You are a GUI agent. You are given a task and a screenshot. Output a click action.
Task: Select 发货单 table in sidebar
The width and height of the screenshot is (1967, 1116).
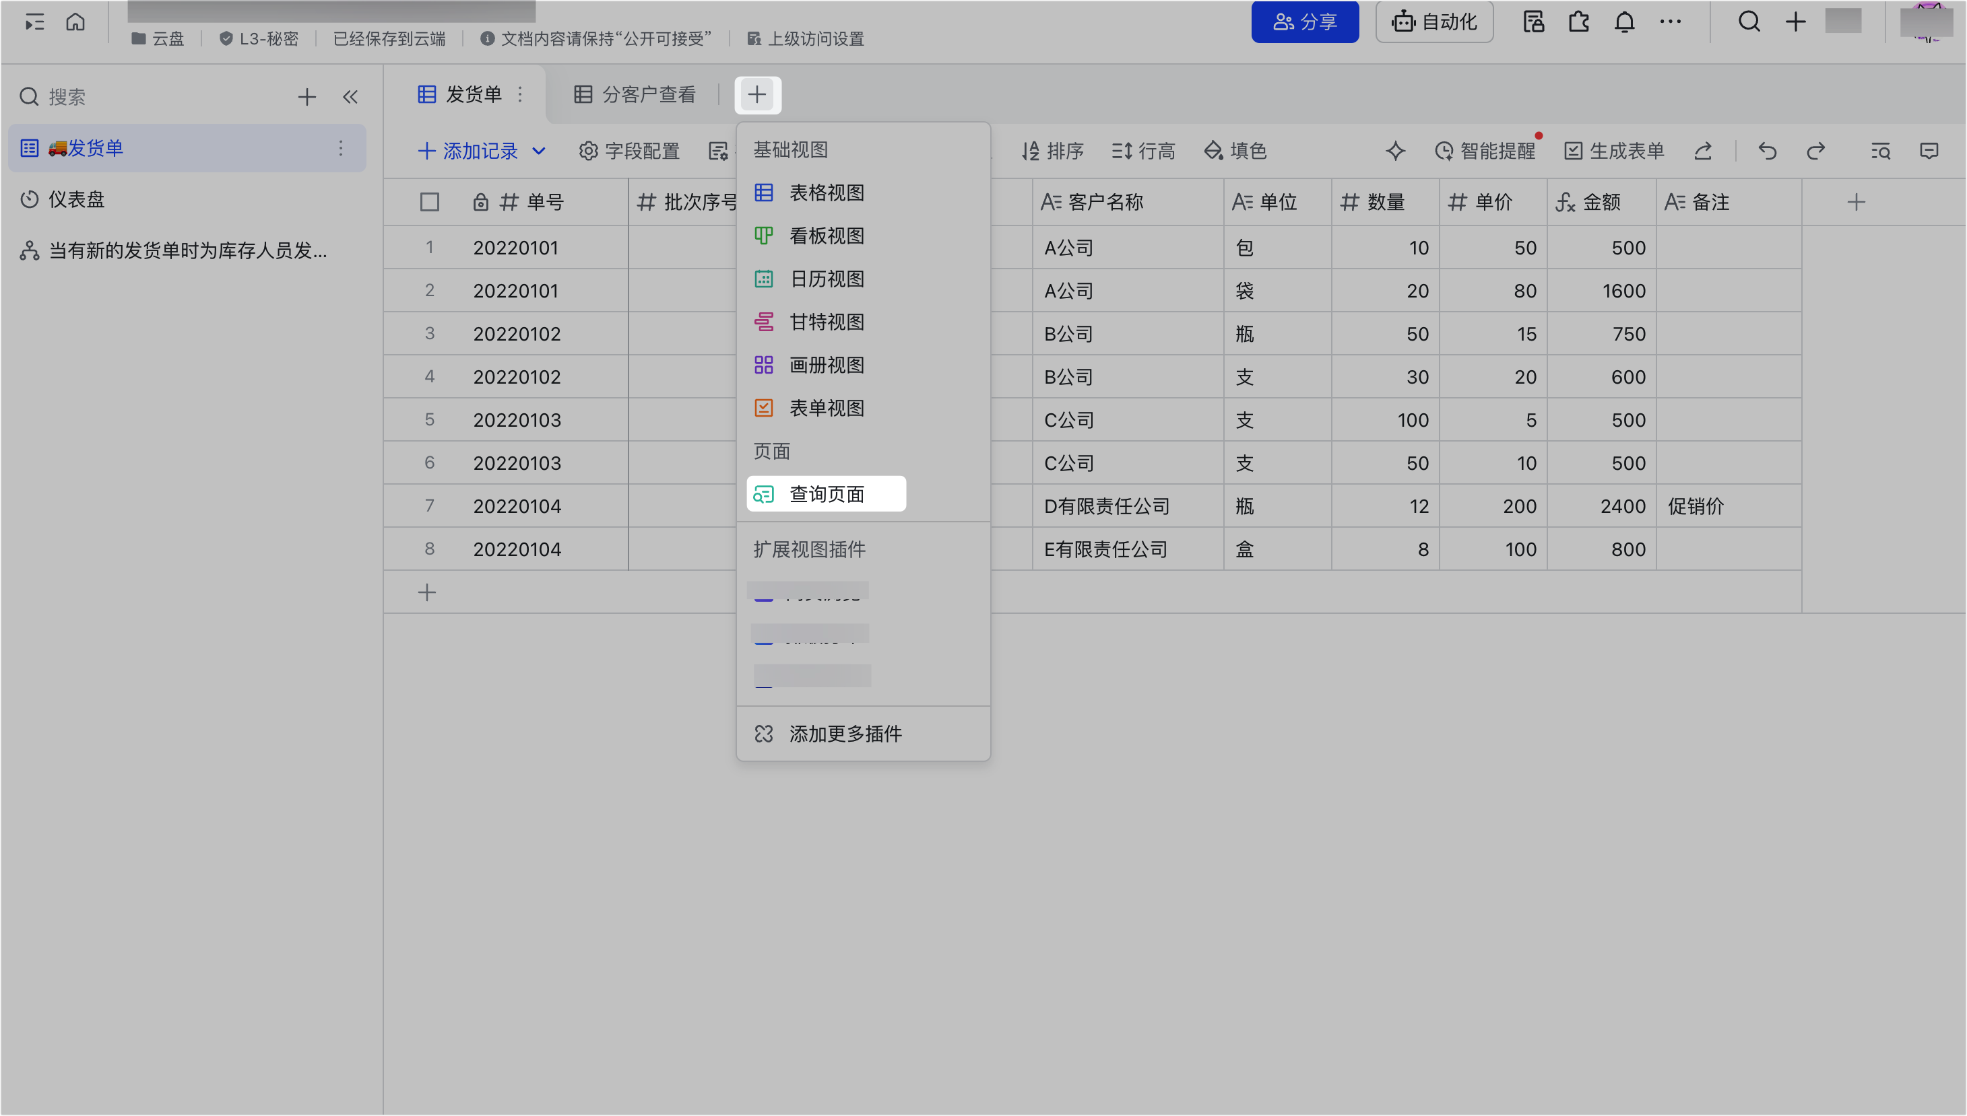coord(187,148)
